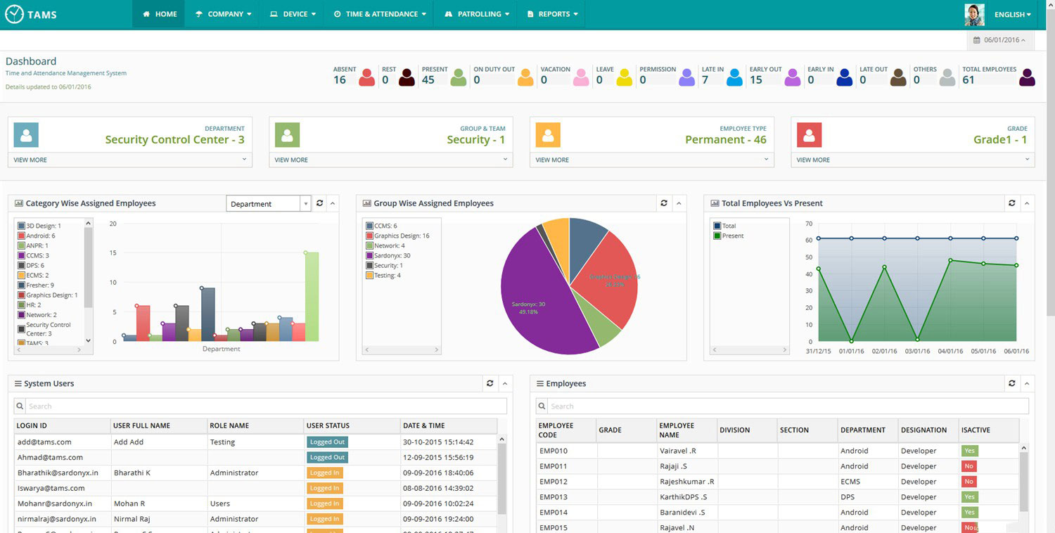1055x533 pixels.
Task: Click the TAMS clock logo icon
Action: pyautogui.click(x=14, y=14)
